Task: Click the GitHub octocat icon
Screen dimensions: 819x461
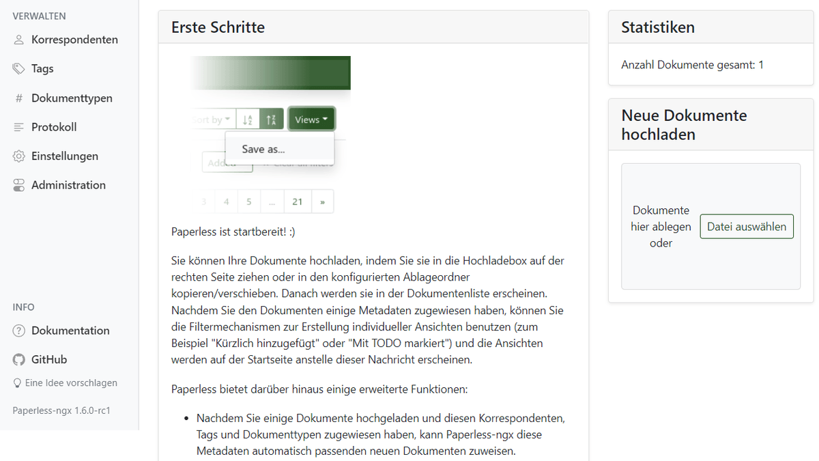Action: pos(18,359)
